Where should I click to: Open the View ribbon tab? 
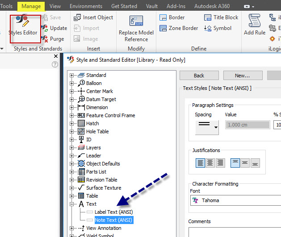point(55,6)
